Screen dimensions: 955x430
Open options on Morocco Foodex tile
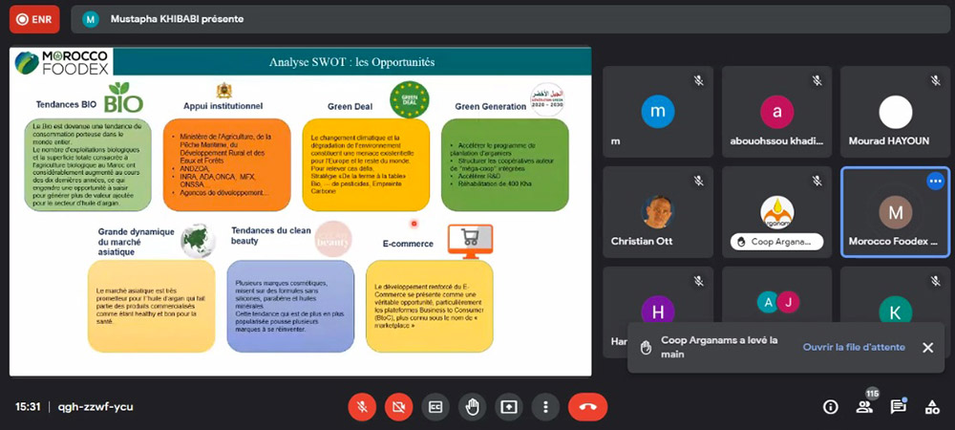tap(934, 181)
